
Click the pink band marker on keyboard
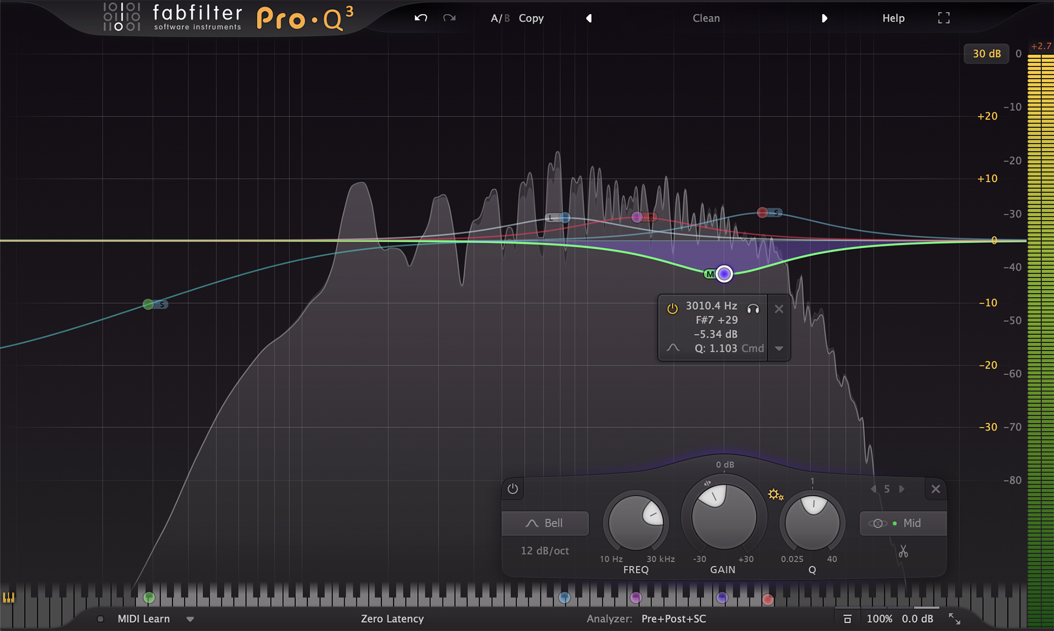[636, 598]
